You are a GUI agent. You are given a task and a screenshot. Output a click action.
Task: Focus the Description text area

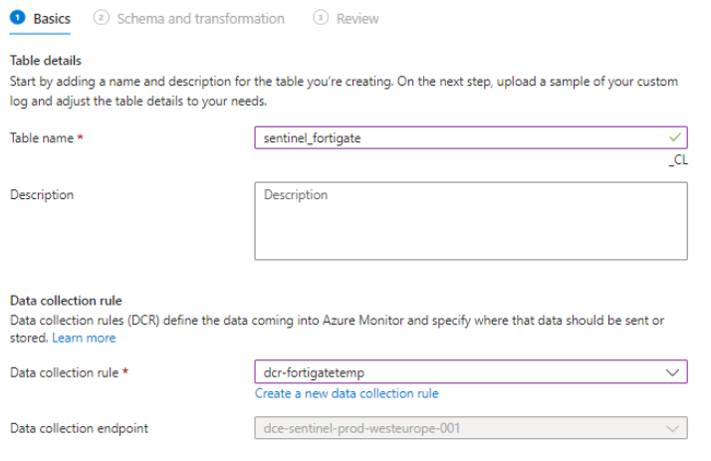[x=470, y=220]
